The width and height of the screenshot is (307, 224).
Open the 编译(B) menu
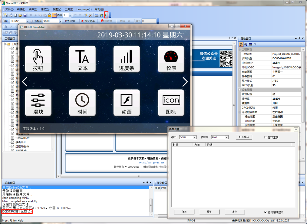pos(33,9)
